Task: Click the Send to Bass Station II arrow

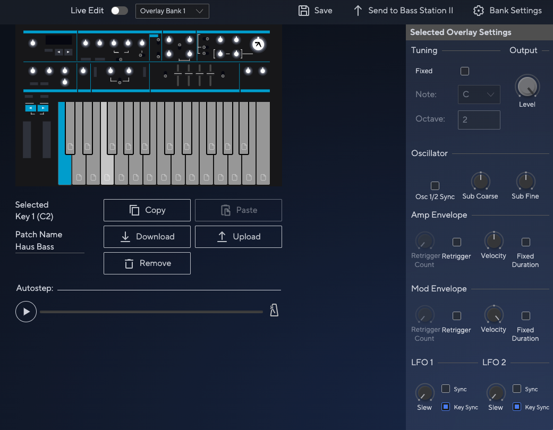Action: coord(358,11)
